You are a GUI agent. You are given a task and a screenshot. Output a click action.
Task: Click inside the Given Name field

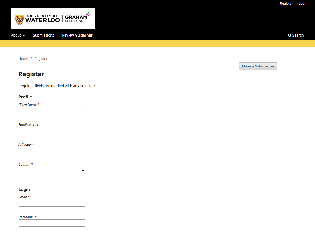[x=52, y=110]
